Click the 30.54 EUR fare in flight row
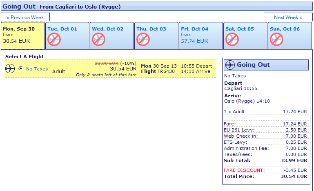The image size is (314, 191). pos(123,69)
